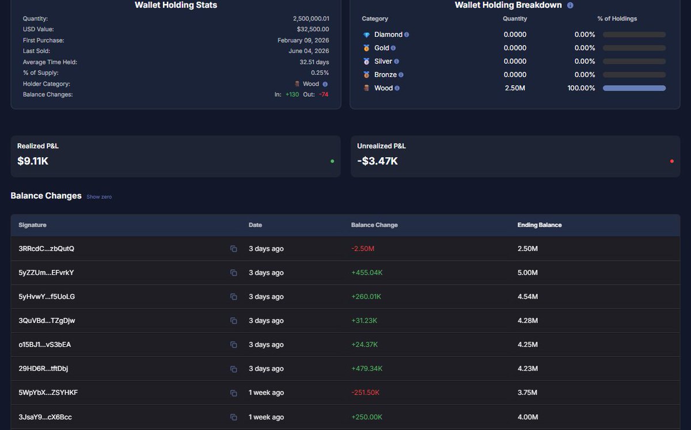Click the green dot in Realized P&L card
The image size is (691, 430).
[x=332, y=161]
